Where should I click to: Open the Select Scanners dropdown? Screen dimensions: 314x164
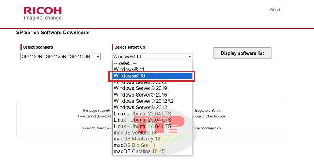click(60, 56)
